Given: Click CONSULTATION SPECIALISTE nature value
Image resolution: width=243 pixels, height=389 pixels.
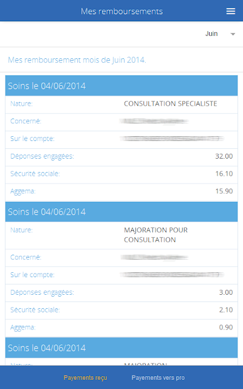Looking at the screenshot, I should pyautogui.click(x=171, y=104).
